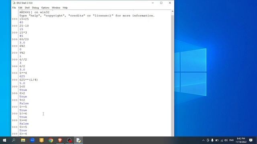Click the microphone tray icon
Screen dimensions: 257x144
(212, 140)
